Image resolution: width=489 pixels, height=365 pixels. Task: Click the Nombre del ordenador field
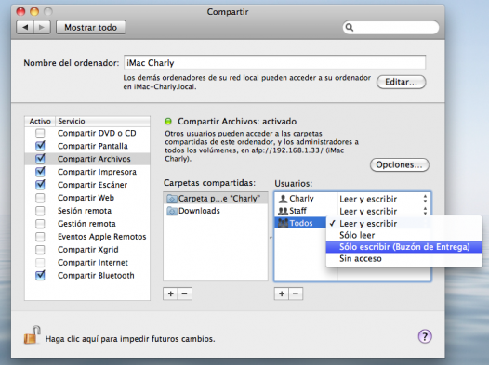point(275,62)
